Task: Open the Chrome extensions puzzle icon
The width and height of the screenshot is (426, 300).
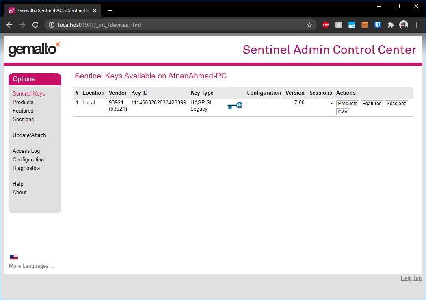Action: (x=390, y=25)
